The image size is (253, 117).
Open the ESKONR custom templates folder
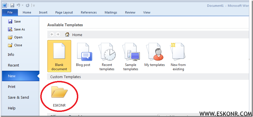point(59,96)
